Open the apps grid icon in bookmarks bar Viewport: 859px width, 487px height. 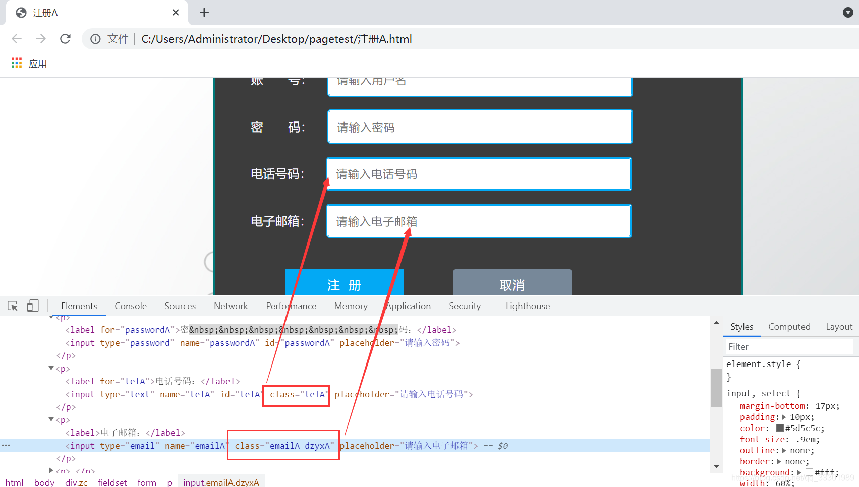[17, 63]
